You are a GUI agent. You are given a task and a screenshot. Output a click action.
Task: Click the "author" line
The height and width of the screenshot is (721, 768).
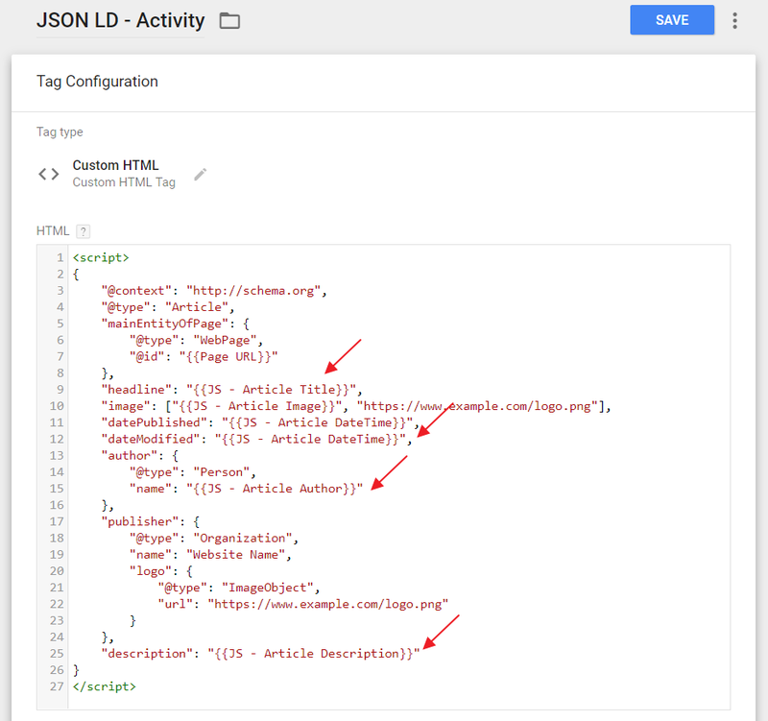[x=140, y=456]
